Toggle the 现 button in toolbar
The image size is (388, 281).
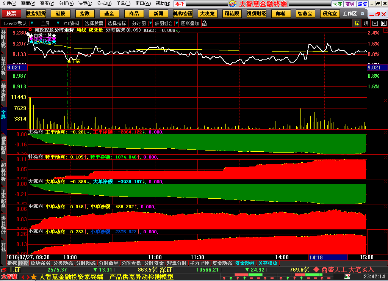[366, 23]
